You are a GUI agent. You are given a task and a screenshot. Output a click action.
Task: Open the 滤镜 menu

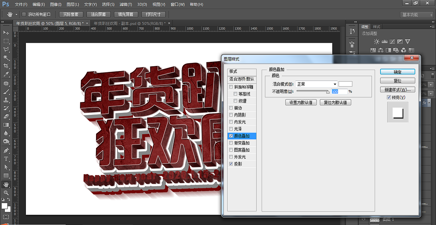pos(125,4)
